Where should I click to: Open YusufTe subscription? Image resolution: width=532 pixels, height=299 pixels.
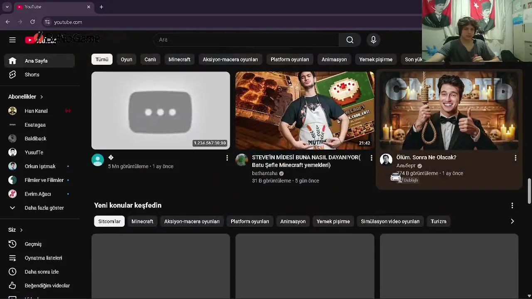39,152
